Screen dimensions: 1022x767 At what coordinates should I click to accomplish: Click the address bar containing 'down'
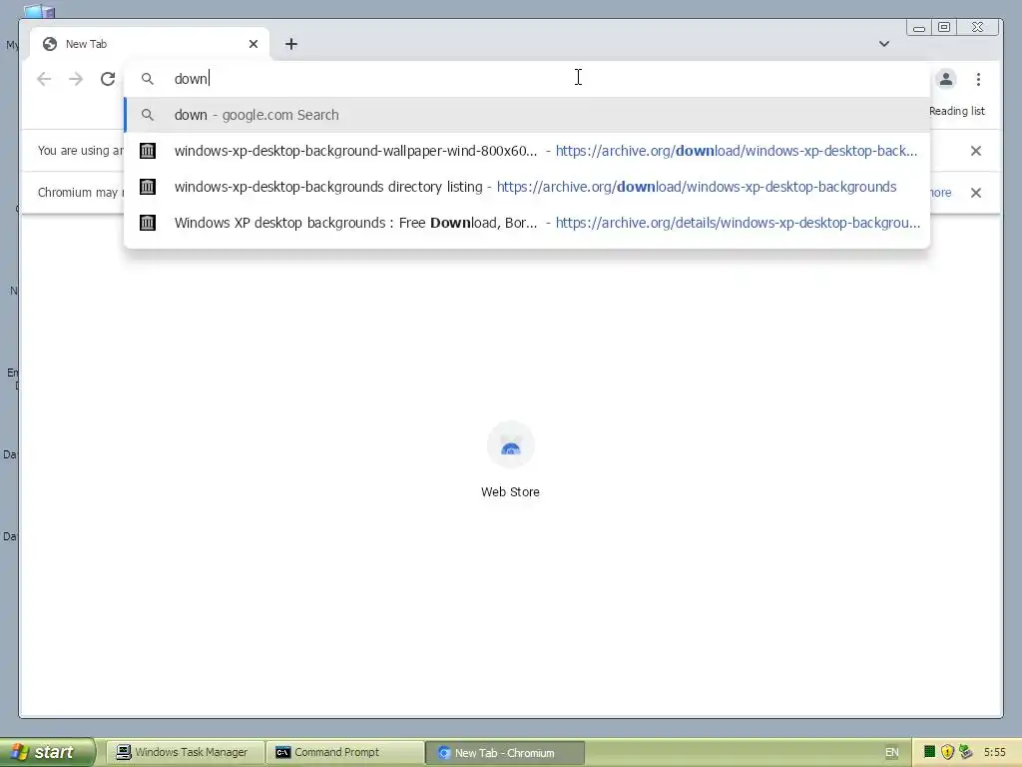527,79
